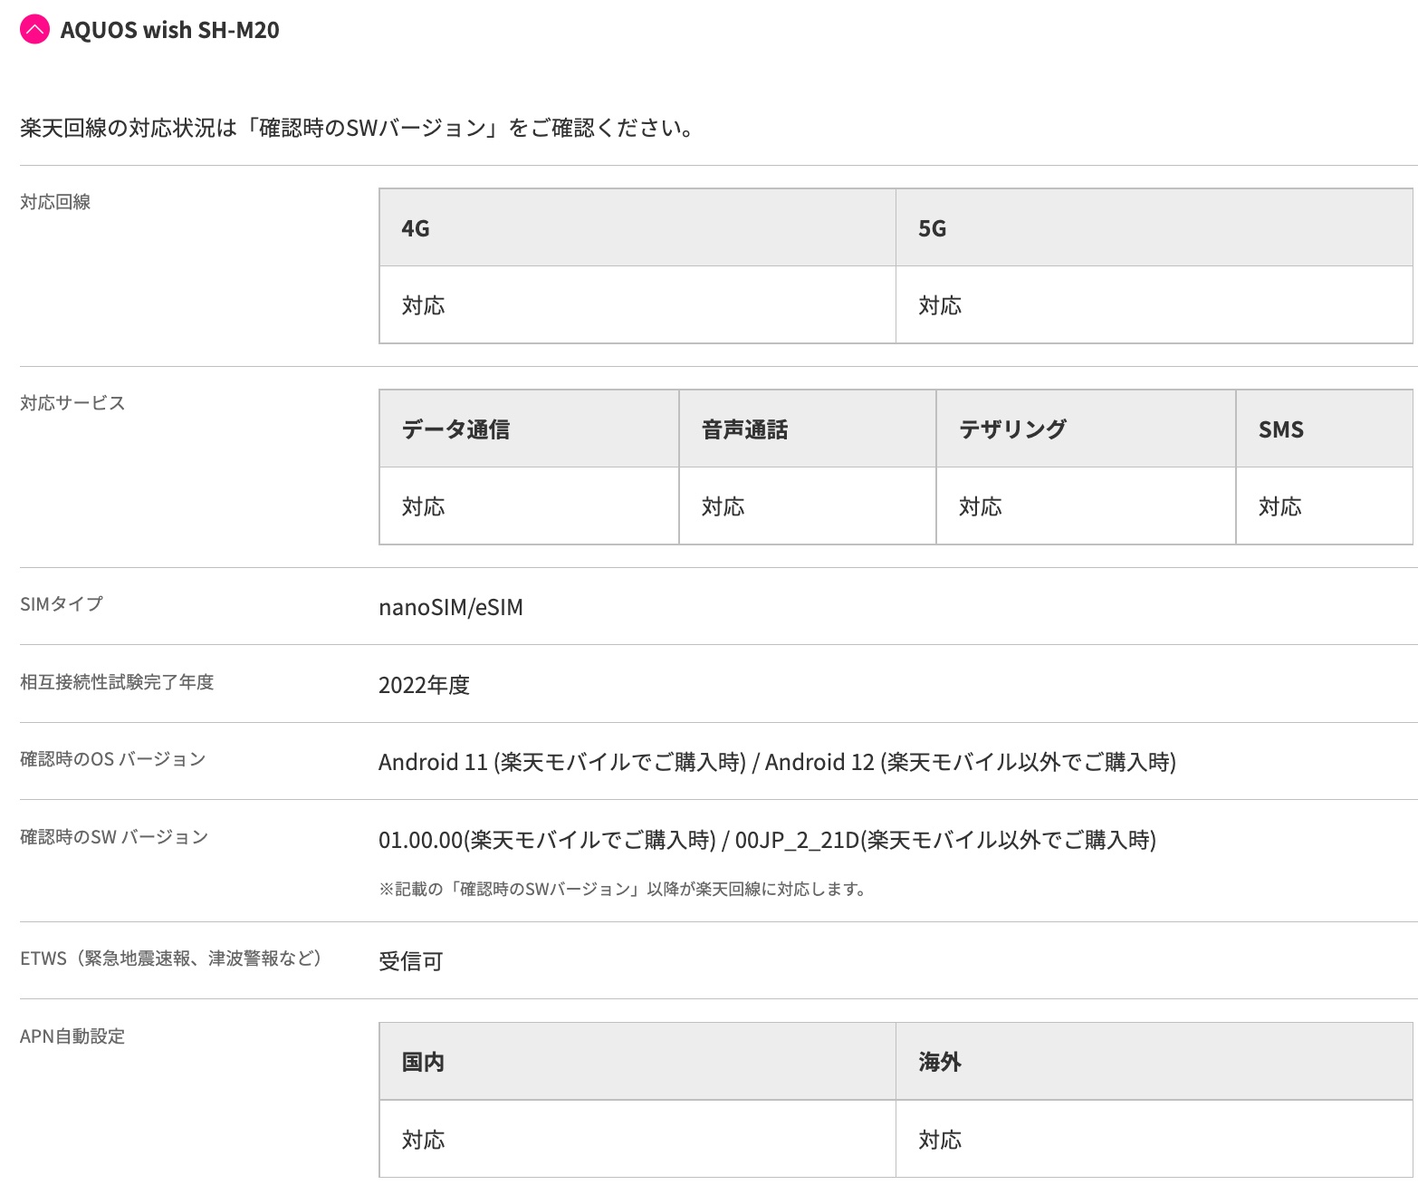
Task: Select the 4G column header
Action: click(637, 228)
